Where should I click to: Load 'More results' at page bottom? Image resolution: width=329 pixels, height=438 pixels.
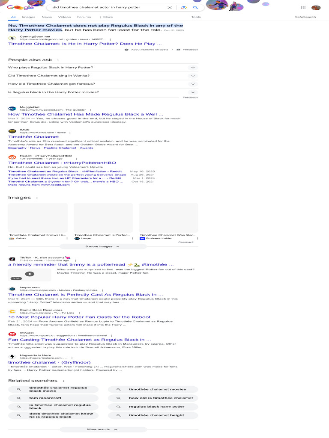(103, 429)
